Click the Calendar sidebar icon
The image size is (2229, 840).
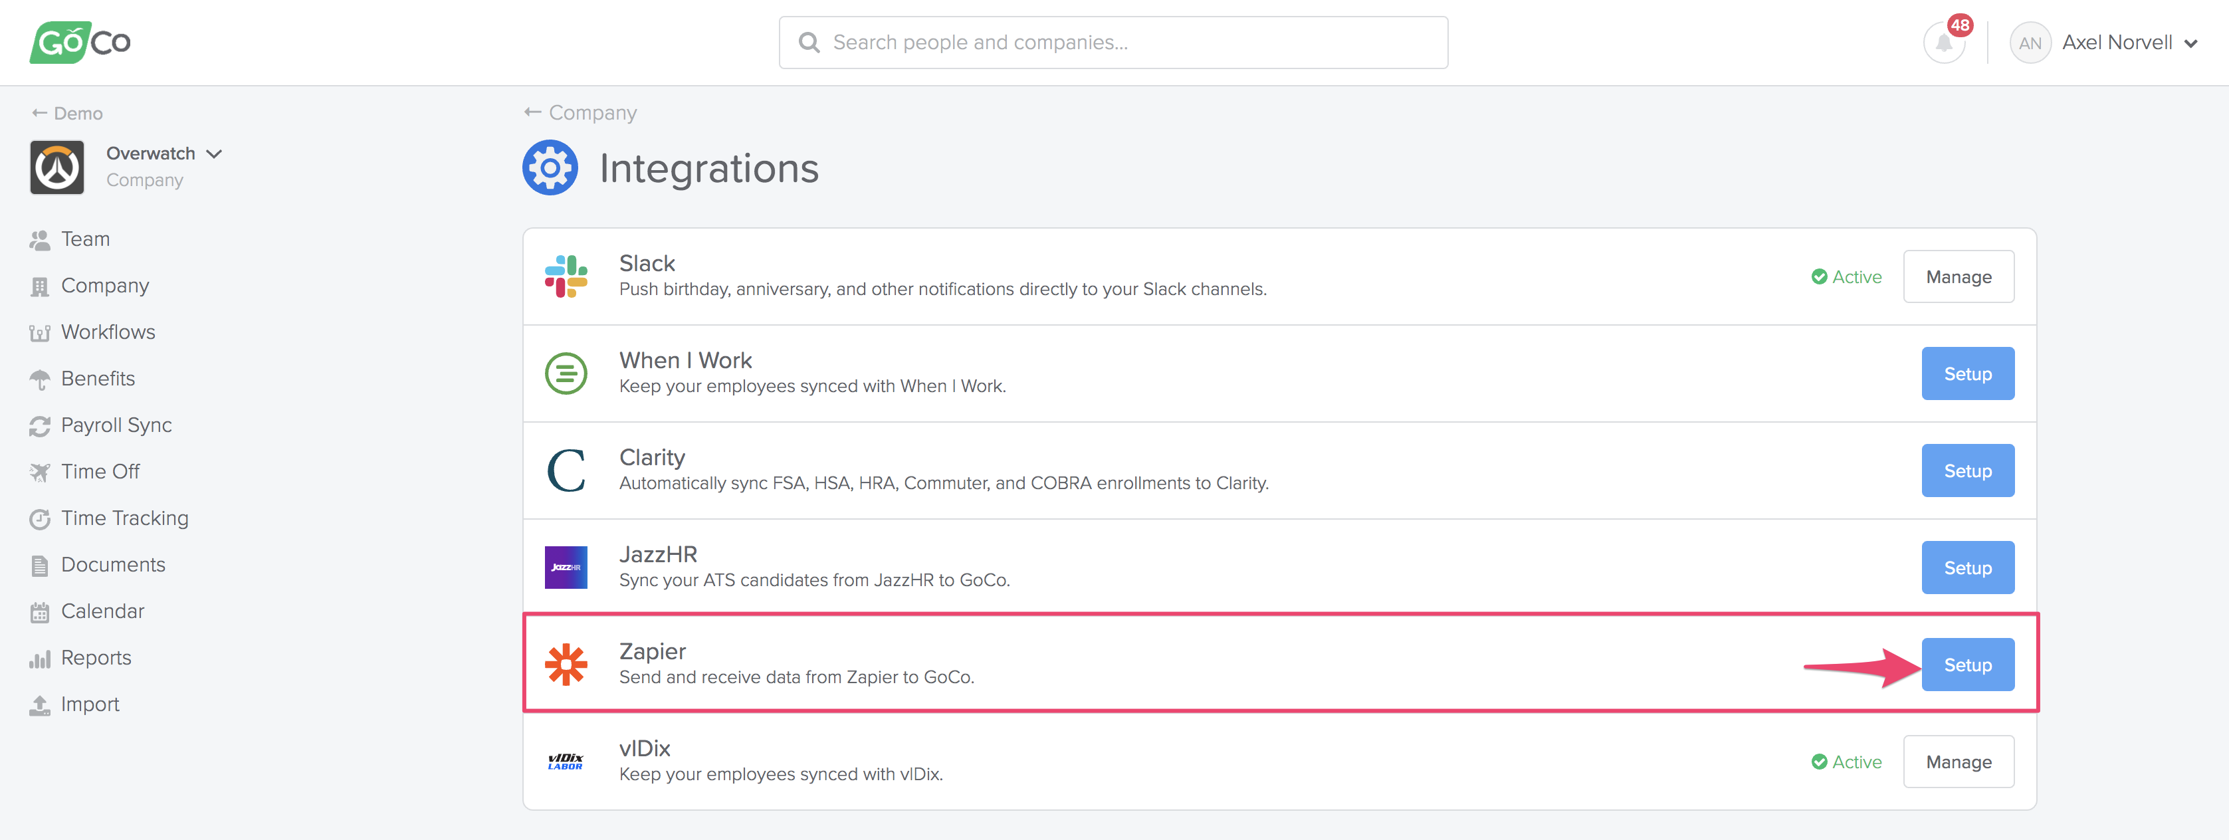40,613
